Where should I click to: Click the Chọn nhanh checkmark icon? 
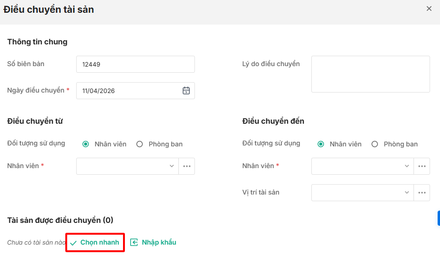[73, 243]
